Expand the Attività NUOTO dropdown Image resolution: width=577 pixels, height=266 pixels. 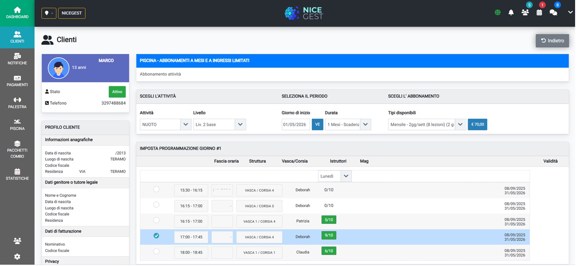pyautogui.click(x=166, y=125)
